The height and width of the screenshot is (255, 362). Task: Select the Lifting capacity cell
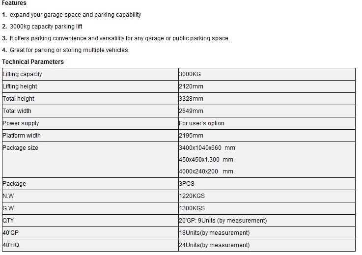(23, 74)
